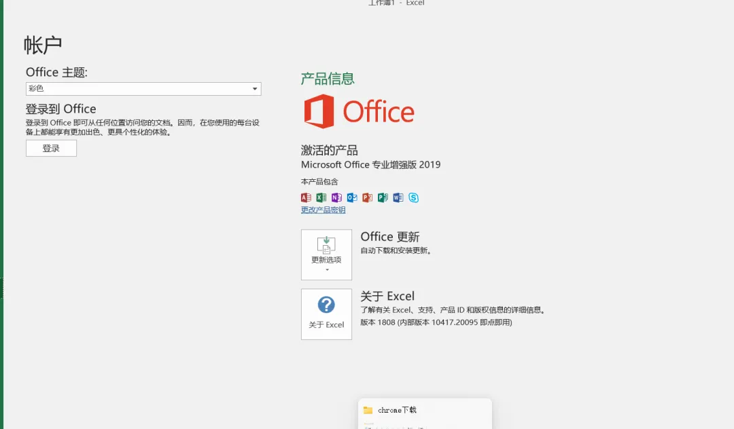The image size is (734, 429).
Task: Click the Skype for Business icon
Action: [413, 198]
